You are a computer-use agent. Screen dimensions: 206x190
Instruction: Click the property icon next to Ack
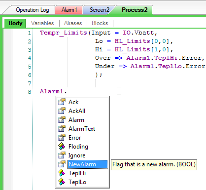coord(62,102)
